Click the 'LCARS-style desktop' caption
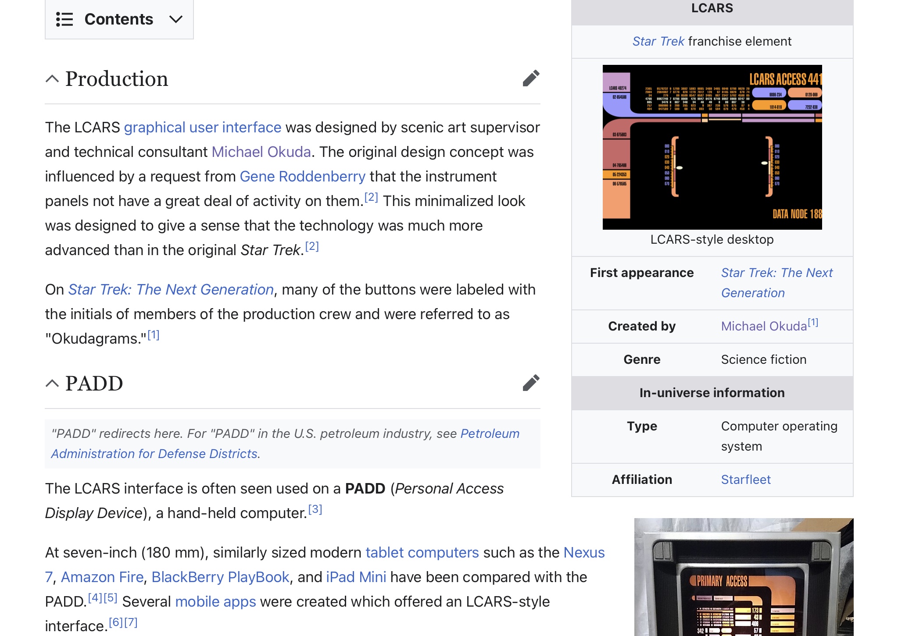Viewport: 898px width, 636px height. coord(712,239)
